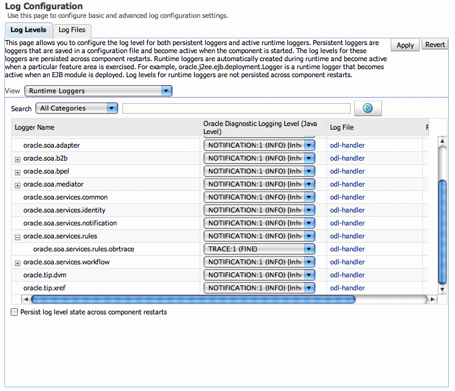Viewport: 455px width, 391px height.
Task: Open the logging level dropdown for oracle.soa.bpel
Action: point(259,171)
